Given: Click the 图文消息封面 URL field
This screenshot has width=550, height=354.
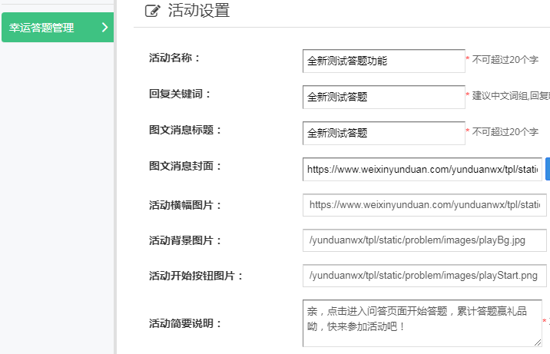Looking at the screenshot, I should click(x=422, y=169).
